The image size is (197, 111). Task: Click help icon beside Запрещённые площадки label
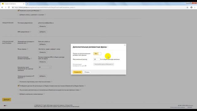(27, 43)
